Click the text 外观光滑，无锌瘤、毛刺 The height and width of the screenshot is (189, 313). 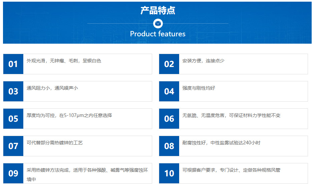tap(52, 61)
